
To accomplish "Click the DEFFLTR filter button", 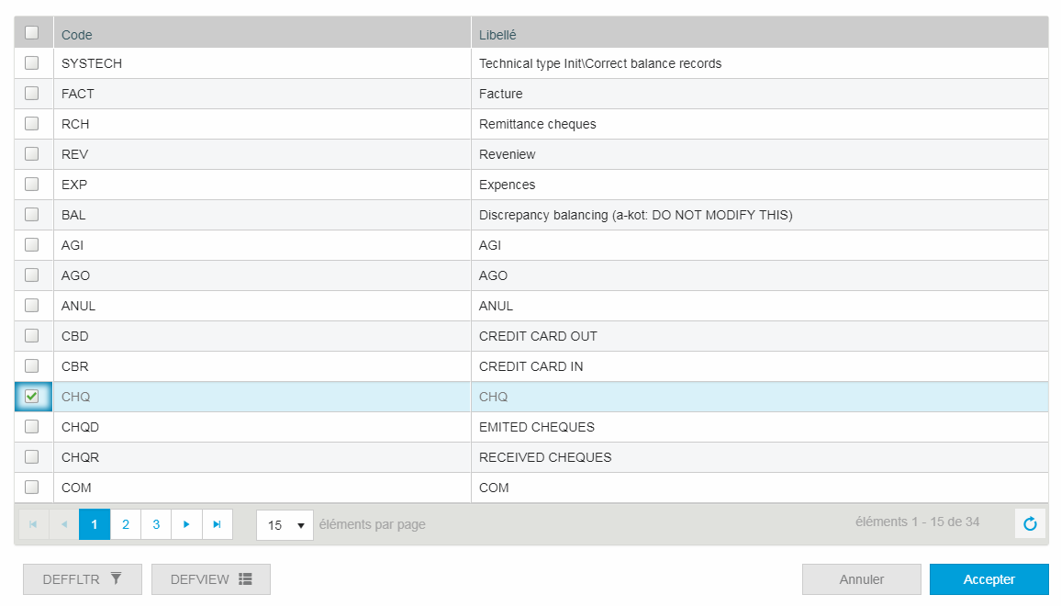I will click(x=83, y=579).
